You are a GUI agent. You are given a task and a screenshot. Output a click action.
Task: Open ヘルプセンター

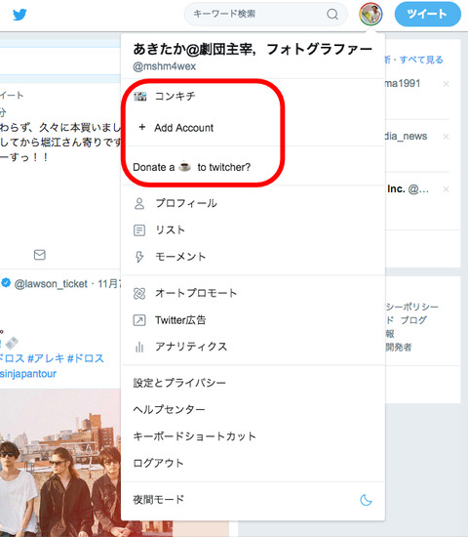169,410
